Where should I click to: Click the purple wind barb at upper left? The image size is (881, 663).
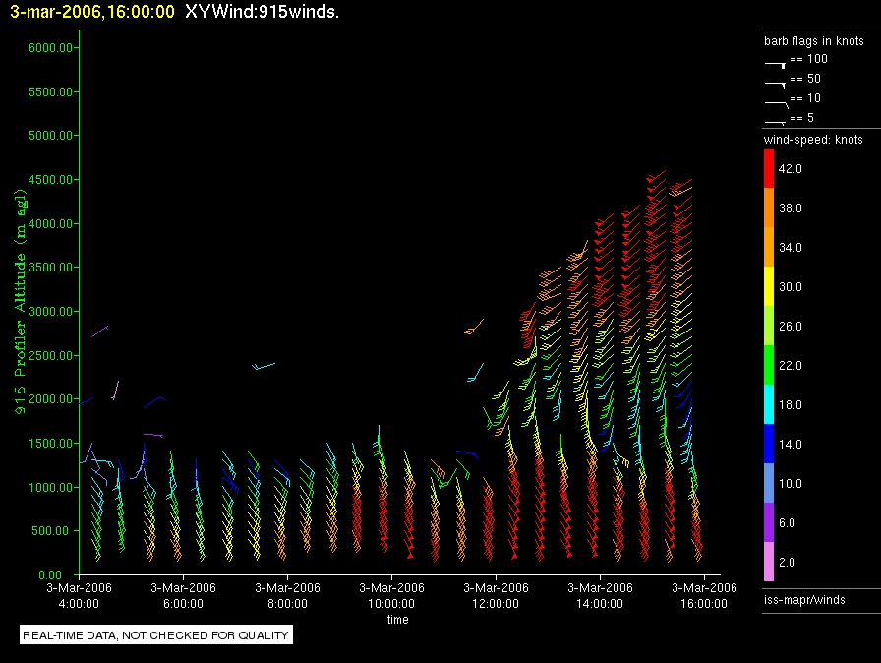coord(100,331)
